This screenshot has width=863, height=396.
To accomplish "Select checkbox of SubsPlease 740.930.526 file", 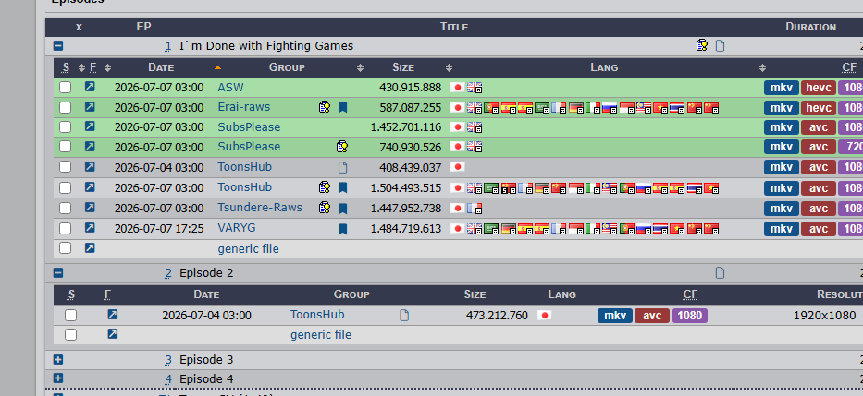I will pyautogui.click(x=65, y=147).
